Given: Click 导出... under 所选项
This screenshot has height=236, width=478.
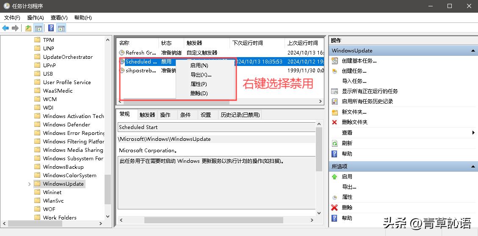Looking at the screenshot, I should point(349,187).
